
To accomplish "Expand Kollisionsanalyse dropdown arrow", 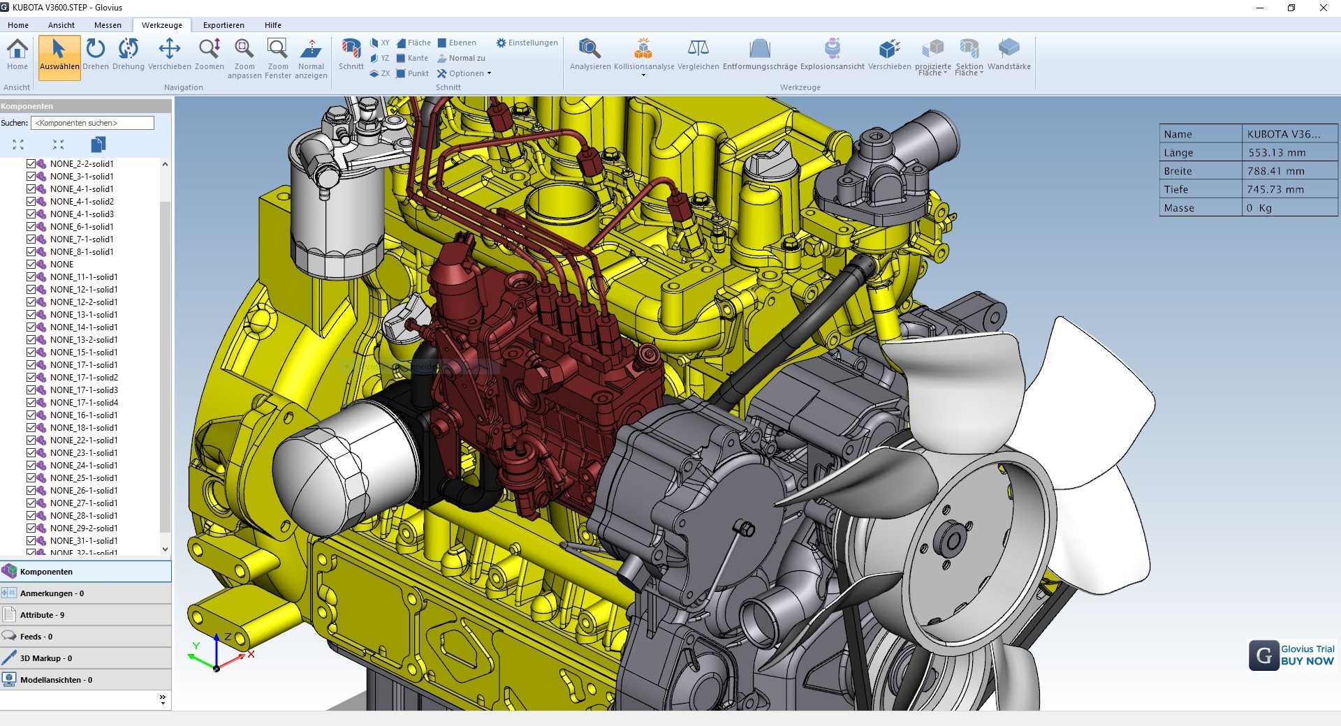I will tap(643, 75).
